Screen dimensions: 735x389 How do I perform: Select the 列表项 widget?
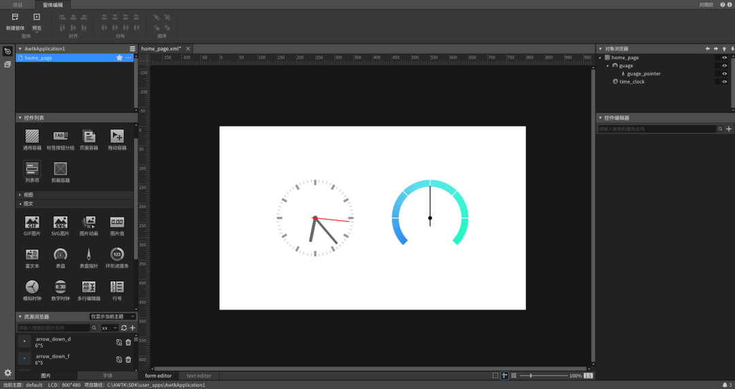(32, 172)
